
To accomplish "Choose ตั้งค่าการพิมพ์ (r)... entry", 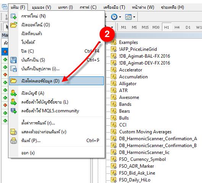I will point(57,123).
